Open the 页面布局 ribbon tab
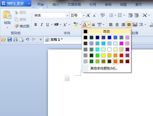Viewport: 153px width, 116px height. point(74,4)
